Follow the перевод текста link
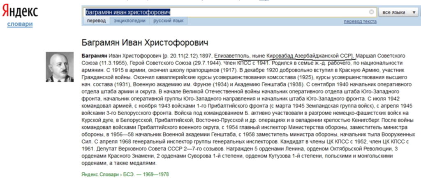 [360, 21]
